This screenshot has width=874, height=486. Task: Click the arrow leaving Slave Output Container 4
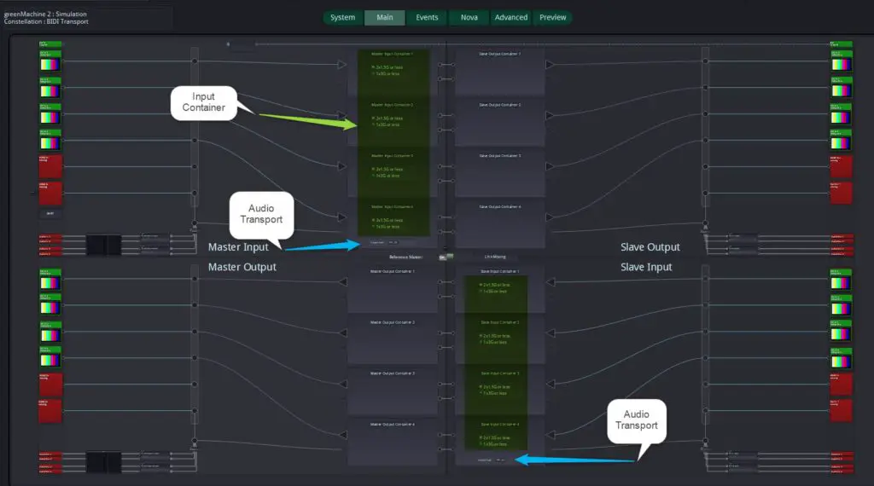point(550,217)
